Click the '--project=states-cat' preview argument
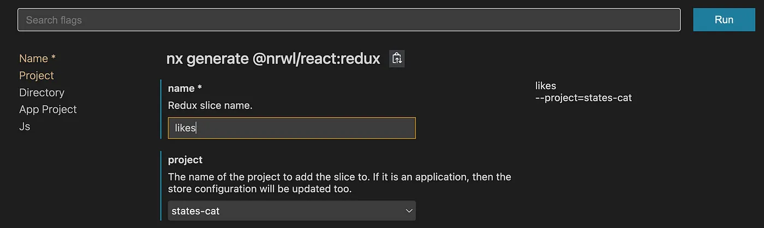Image resolution: width=764 pixels, height=228 pixels. click(584, 98)
